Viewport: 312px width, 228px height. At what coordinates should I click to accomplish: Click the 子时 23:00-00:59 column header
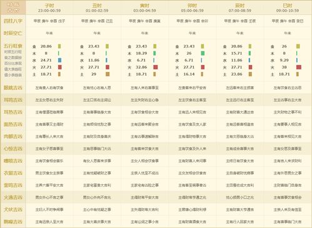coord(49,8)
